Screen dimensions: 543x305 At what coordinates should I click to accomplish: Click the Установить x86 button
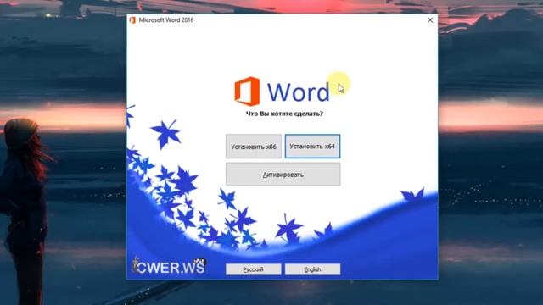(254, 147)
